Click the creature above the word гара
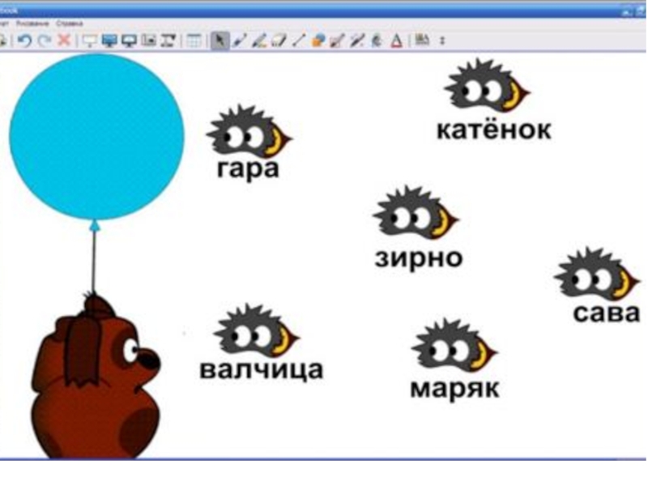This screenshot has height=486, width=648. pyautogui.click(x=249, y=131)
